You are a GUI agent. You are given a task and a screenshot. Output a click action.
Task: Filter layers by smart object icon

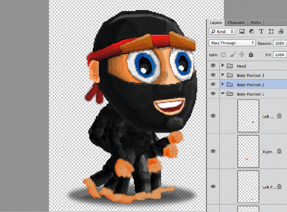click(281, 32)
